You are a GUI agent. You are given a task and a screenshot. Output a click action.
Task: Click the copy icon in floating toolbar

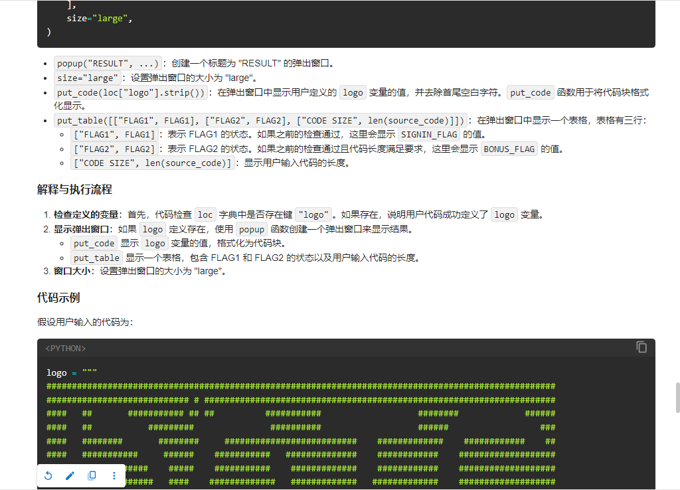92,475
